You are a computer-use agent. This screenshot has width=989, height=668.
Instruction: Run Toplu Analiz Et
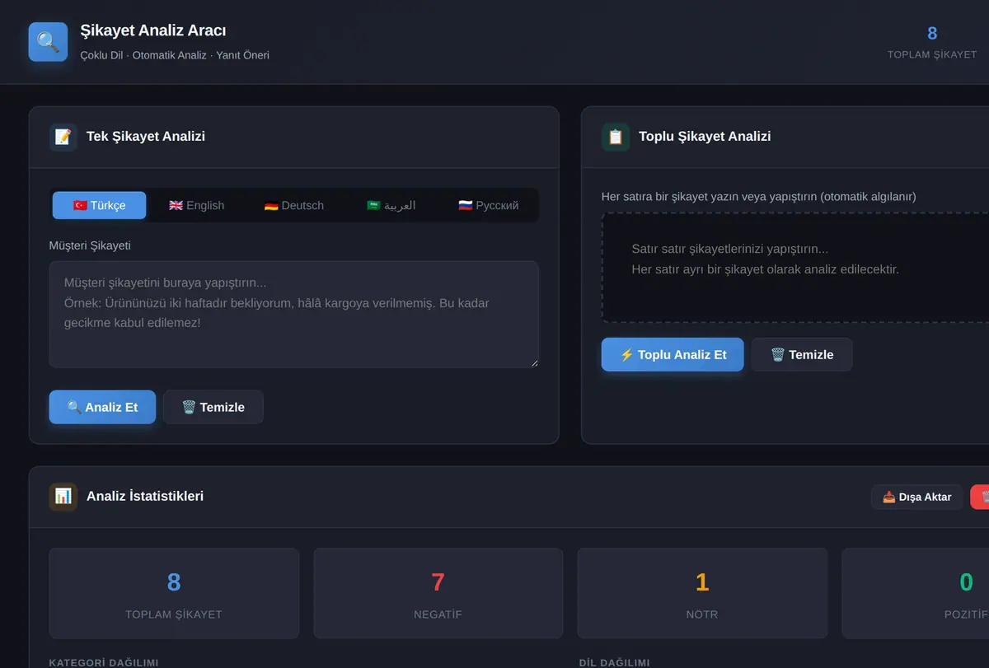click(673, 355)
